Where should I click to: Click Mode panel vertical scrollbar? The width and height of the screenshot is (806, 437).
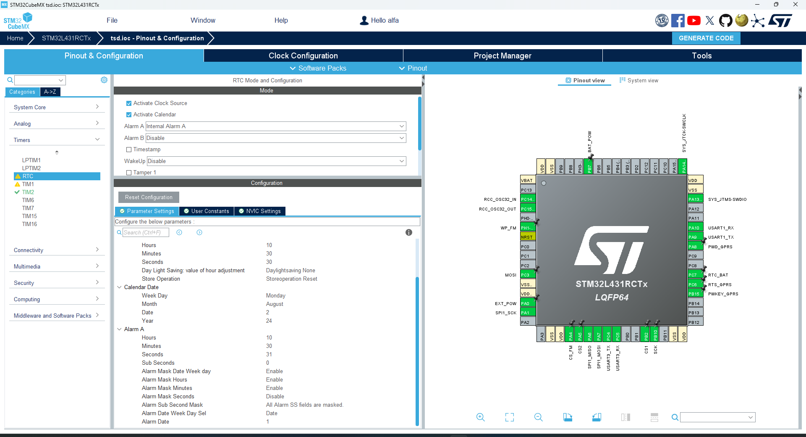[420, 123]
